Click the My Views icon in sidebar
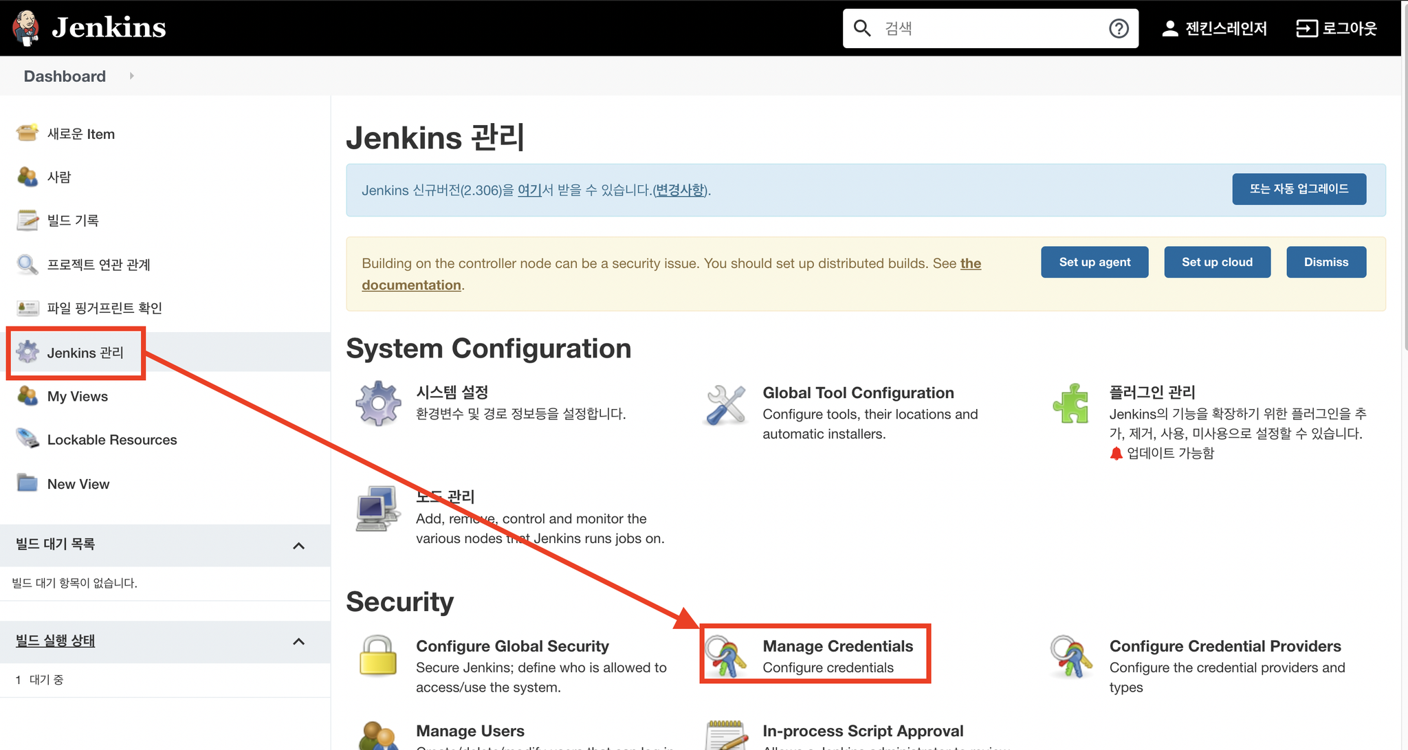The image size is (1408, 750). pos(27,396)
